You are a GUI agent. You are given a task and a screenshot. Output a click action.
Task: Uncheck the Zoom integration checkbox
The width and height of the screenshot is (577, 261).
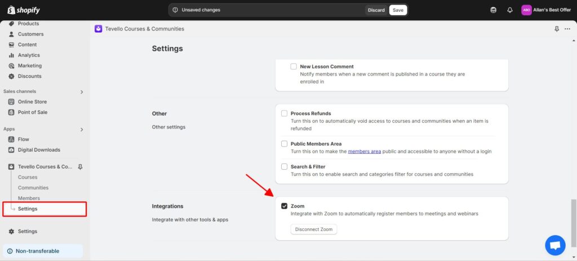tap(285, 206)
